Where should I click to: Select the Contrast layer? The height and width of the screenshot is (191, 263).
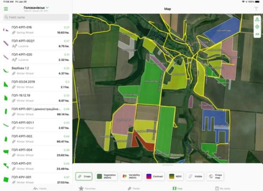pyautogui.click(x=155, y=176)
